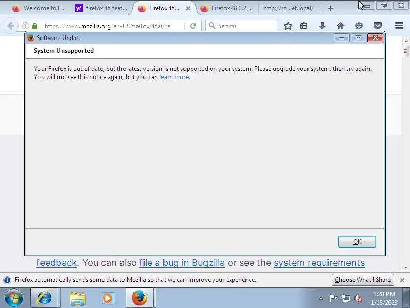Open the Windows Start menu

13,298
